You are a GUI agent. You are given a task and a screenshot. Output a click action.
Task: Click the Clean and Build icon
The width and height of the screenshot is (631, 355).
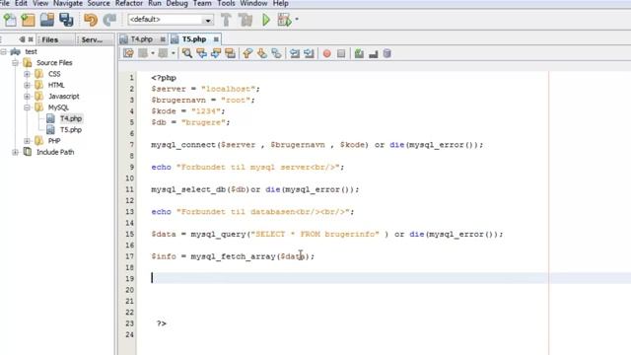pyautogui.click(x=245, y=20)
